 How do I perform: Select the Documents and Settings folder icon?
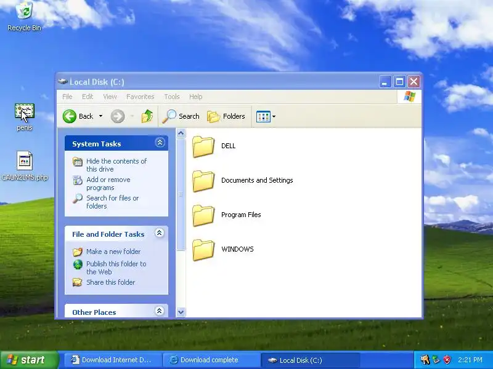point(203,181)
